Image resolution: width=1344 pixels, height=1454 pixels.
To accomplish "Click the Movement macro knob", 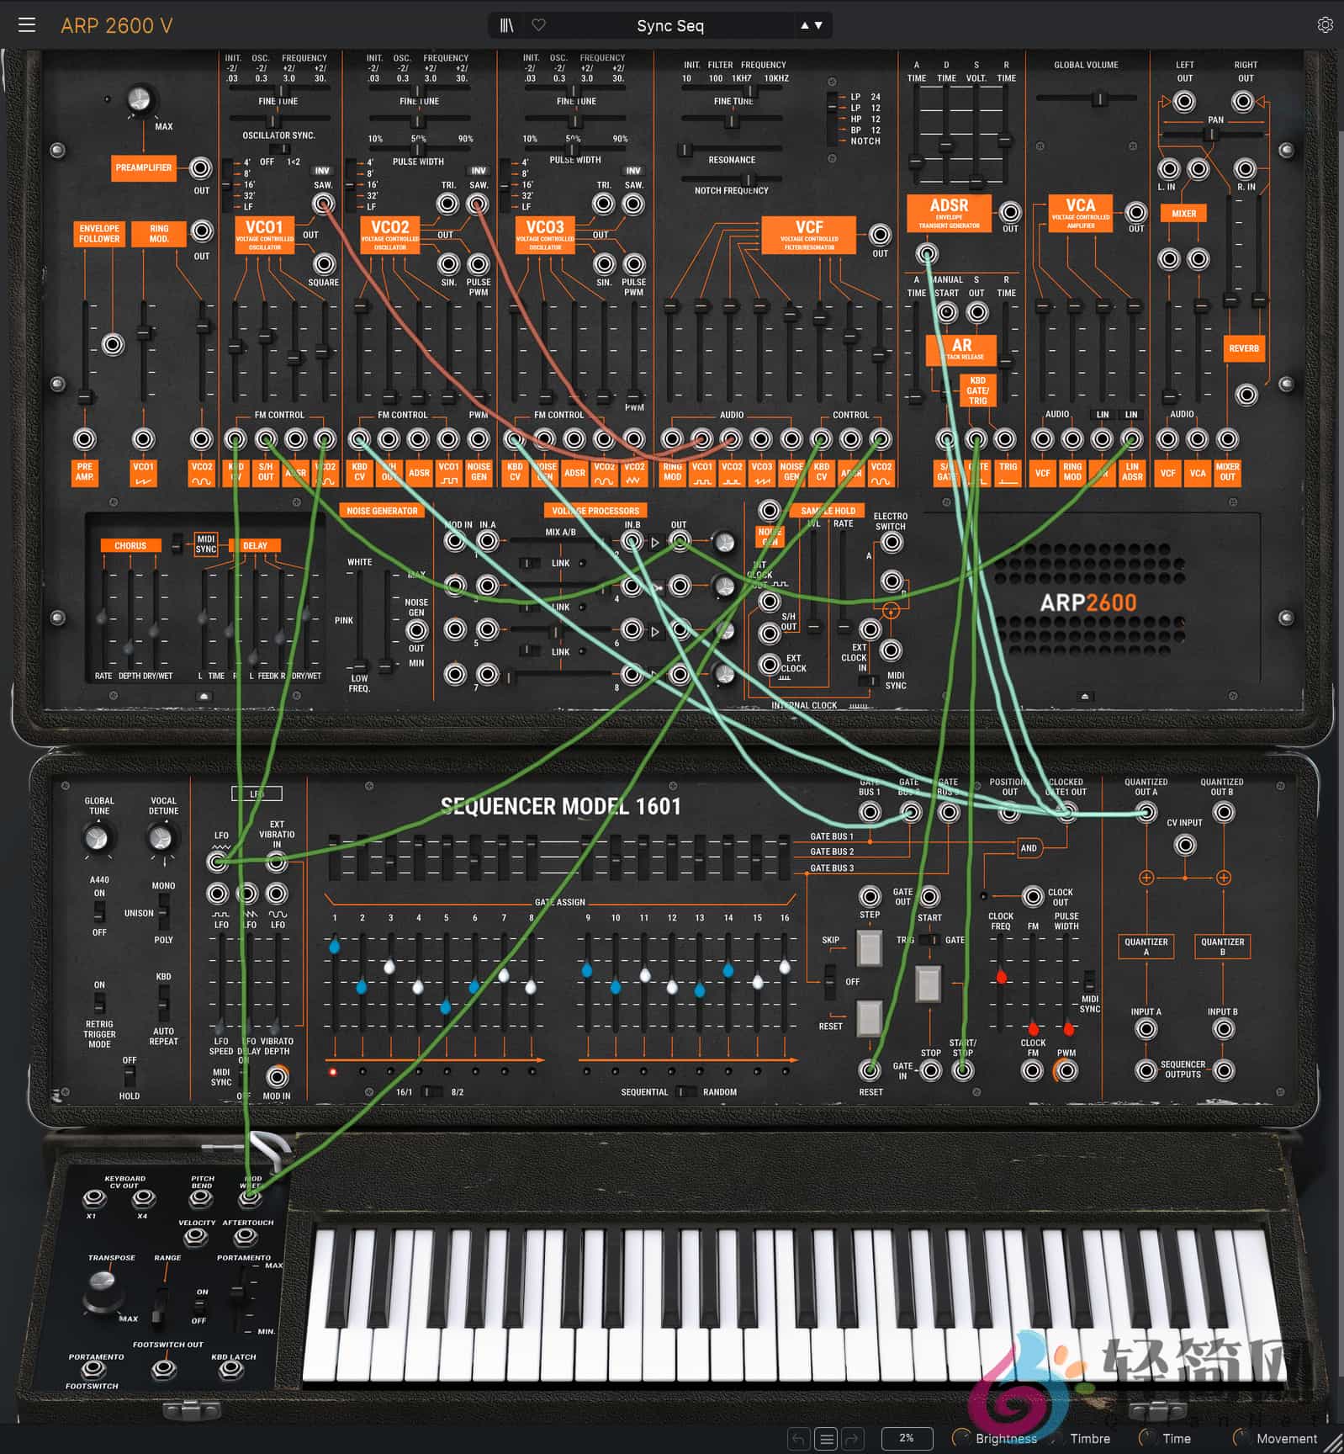I will pyautogui.click(x=1241, y=1438).
